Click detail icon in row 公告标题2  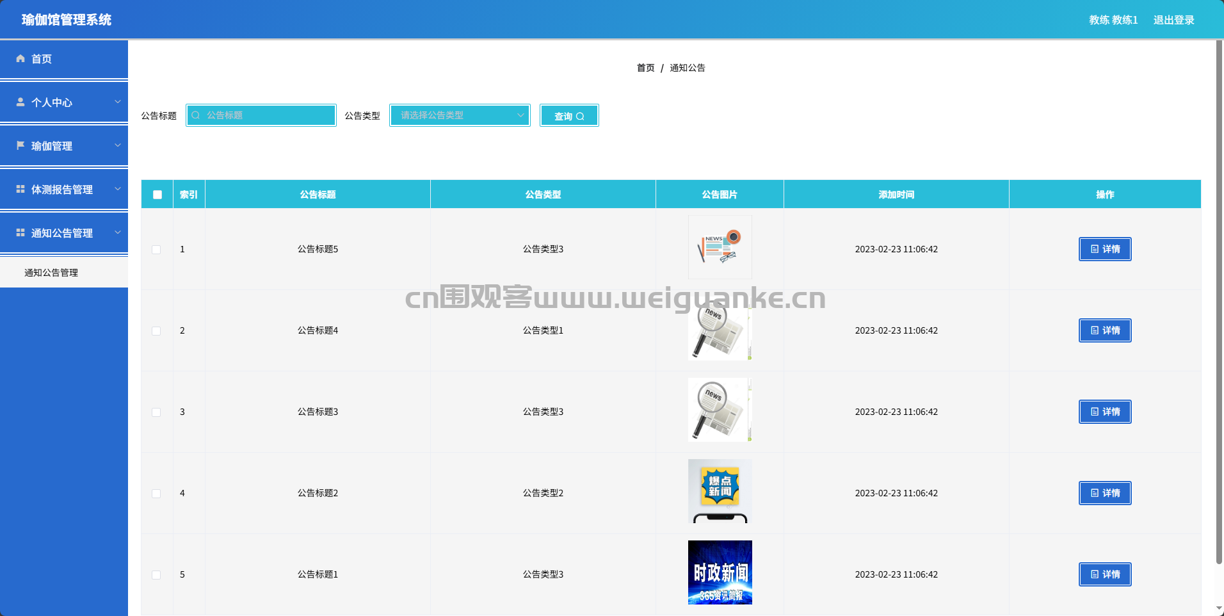coord(1095,493)
